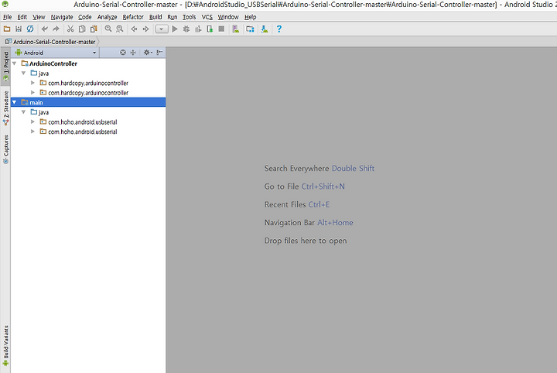Image resolution: width=557 pixels, height=373 pixels.
Task: Click the Cut scissors icon
Action: tap(70, 29)
